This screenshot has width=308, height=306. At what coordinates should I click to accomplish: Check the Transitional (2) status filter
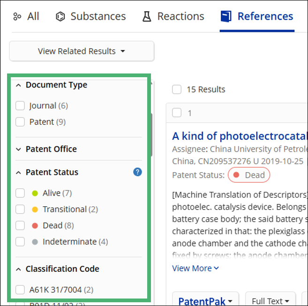[x=20, y=209]
